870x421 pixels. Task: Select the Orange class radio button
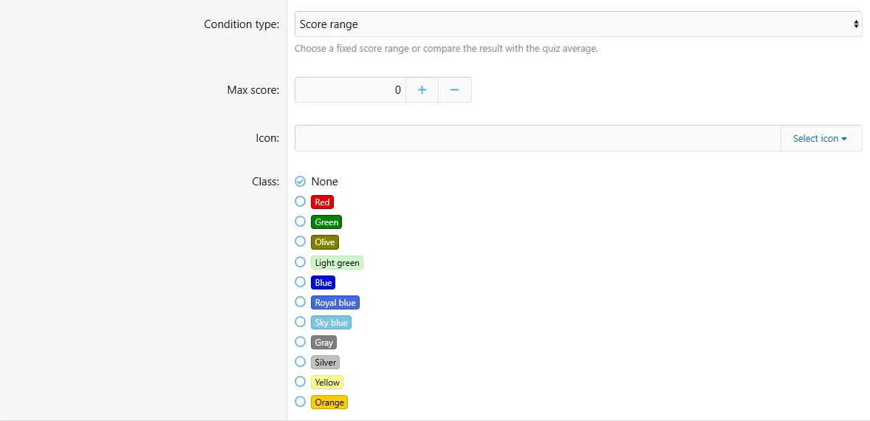pos(300,402)
